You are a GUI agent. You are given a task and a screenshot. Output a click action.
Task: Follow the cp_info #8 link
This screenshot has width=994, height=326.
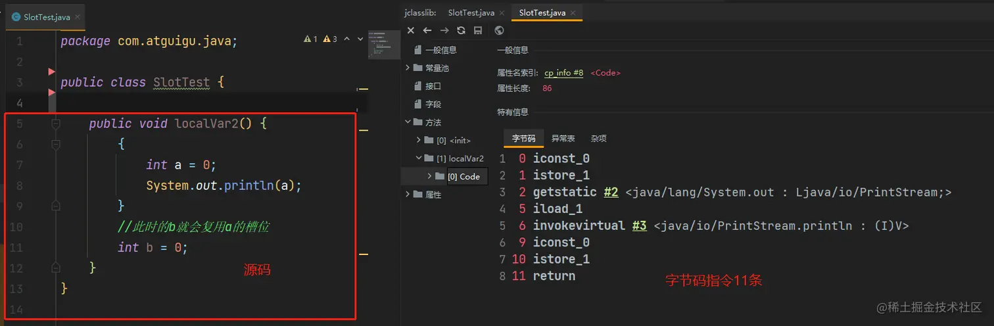coord(563,73)
